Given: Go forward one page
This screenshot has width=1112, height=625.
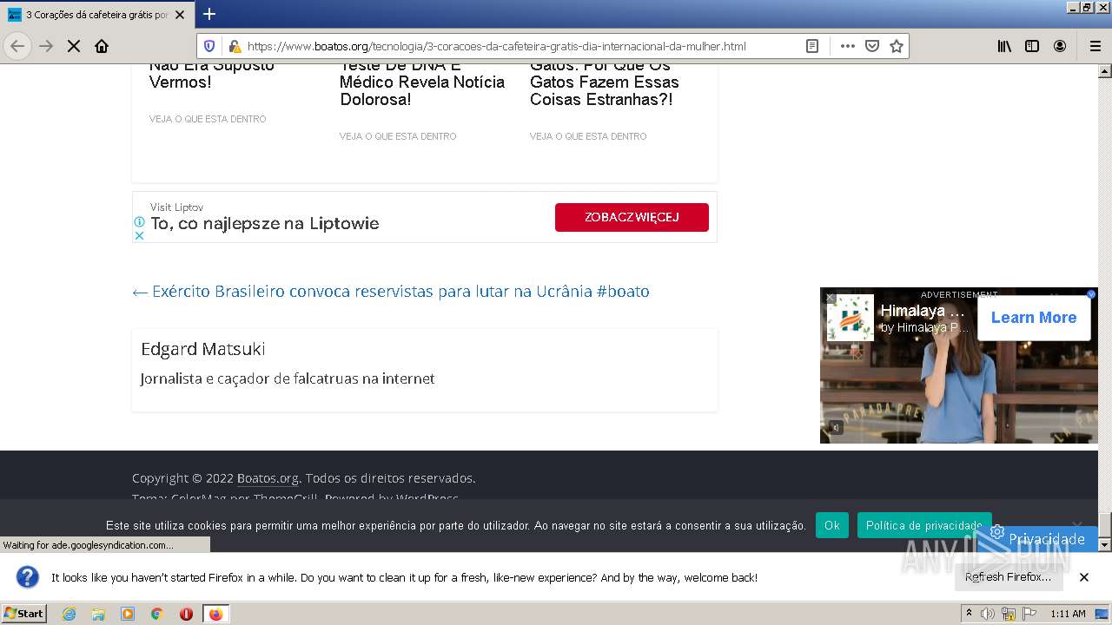Looking at the screenshot, I should point(46,46).
